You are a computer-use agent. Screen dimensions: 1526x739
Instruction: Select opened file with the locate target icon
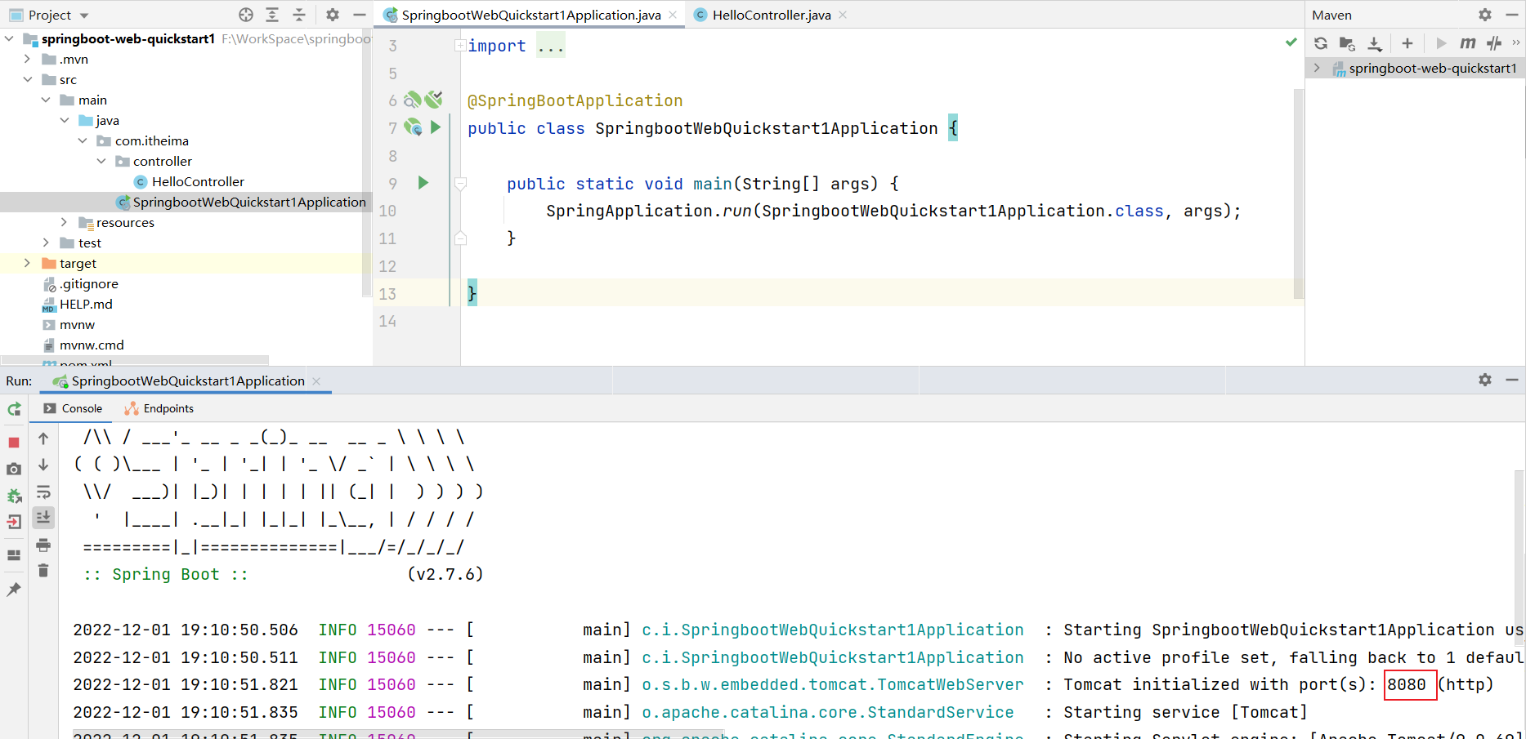[x=246, y=15]
